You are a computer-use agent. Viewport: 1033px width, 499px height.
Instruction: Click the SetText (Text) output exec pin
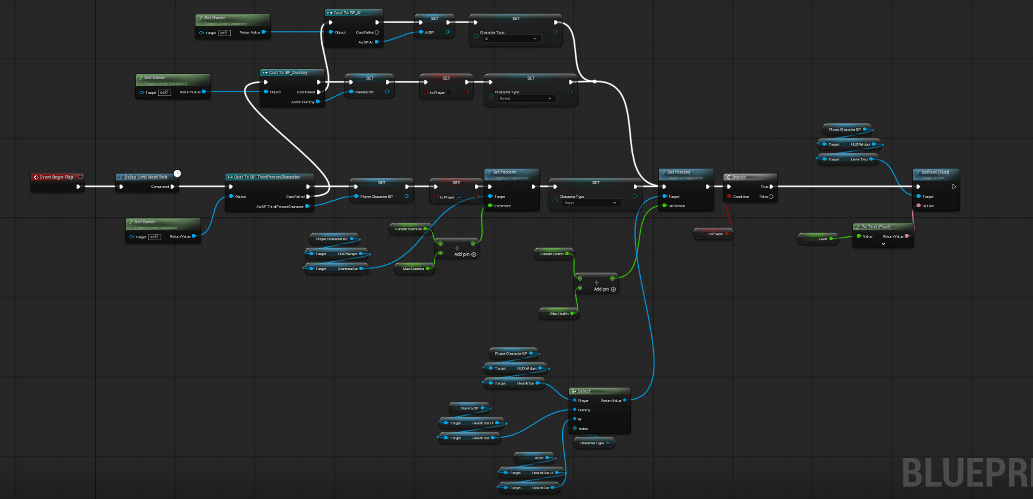click(x=953, y=187)
